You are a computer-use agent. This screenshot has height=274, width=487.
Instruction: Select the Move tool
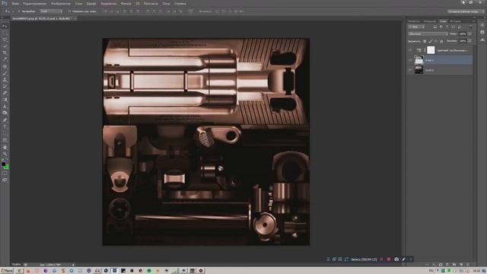click(5, 27)
